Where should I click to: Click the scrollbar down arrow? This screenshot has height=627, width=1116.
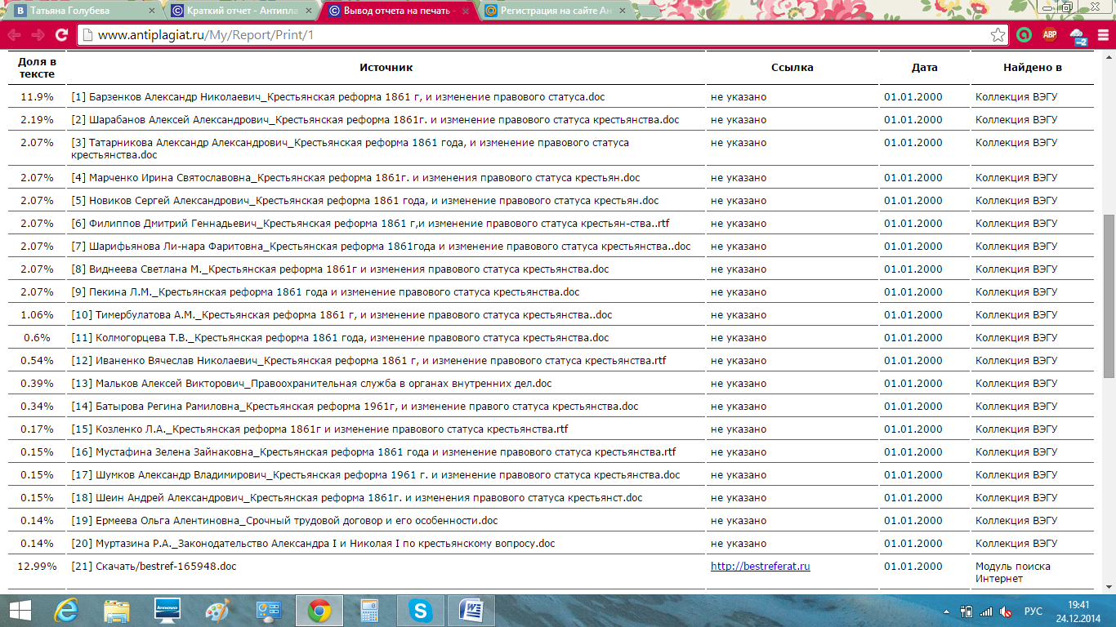pos(1109,588)
